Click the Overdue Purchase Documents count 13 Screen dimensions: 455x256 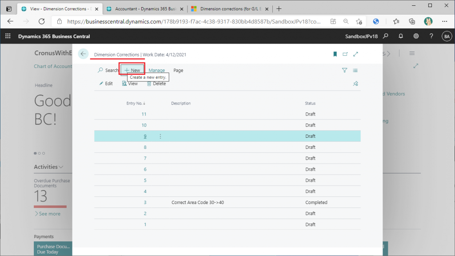tap(40, 196)
